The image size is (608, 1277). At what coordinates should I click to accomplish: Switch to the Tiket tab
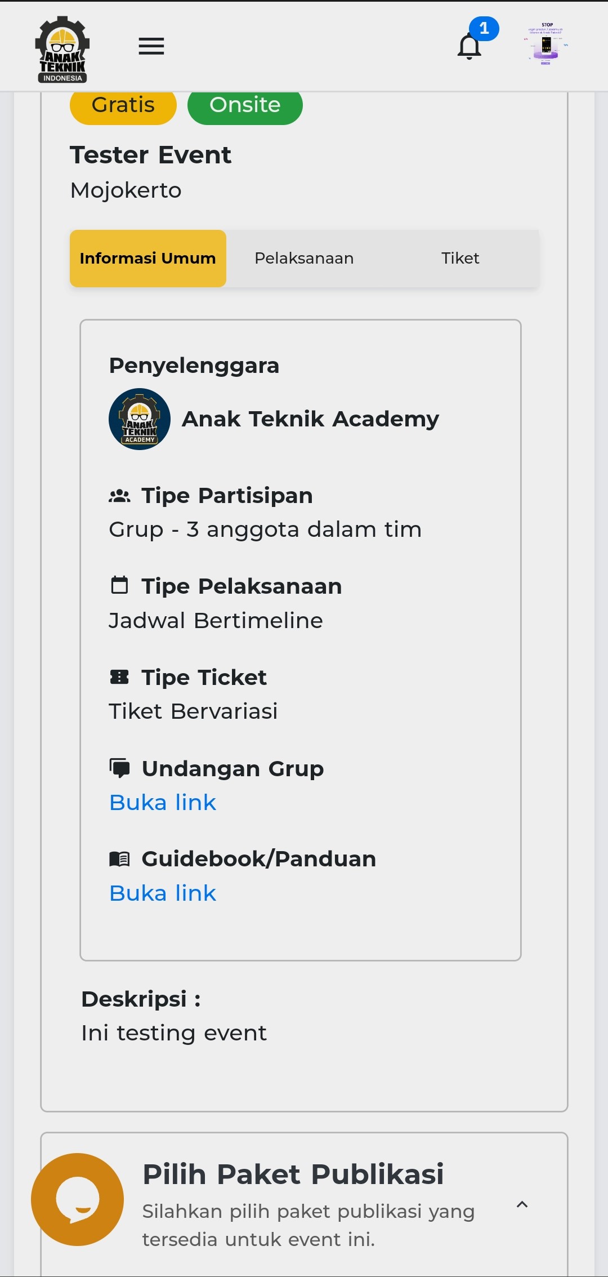coord(460,259)
